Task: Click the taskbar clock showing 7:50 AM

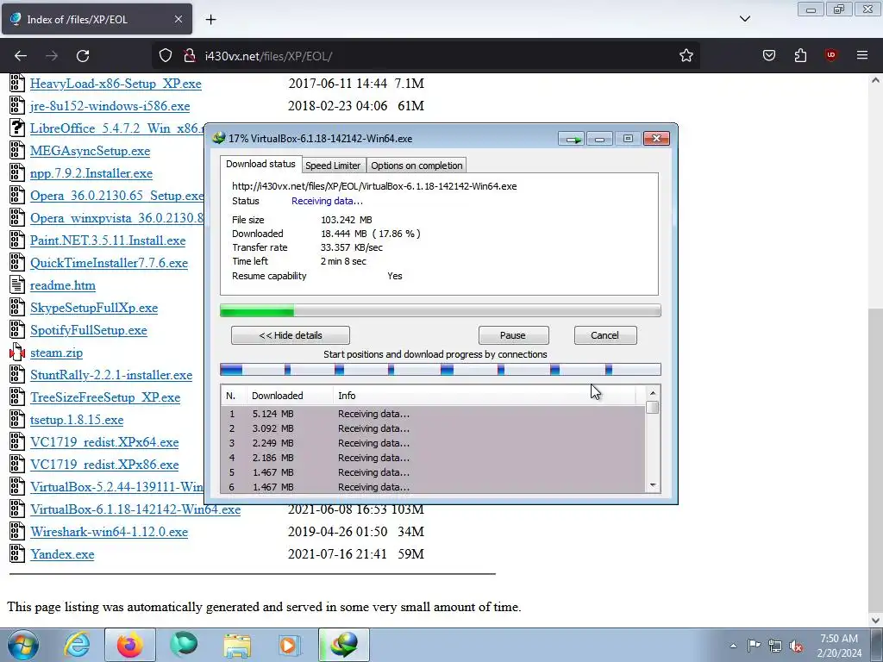Action: pos(839,646)
